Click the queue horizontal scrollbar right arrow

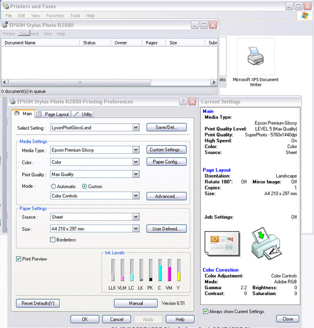[x=214, y=82]
